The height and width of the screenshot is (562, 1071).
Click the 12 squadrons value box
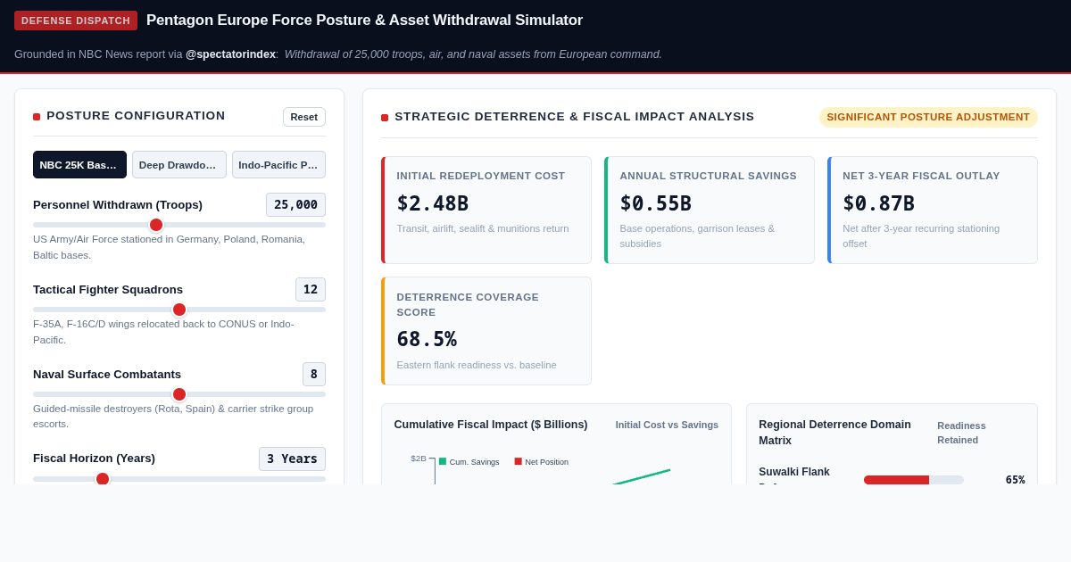click(311, 290)
